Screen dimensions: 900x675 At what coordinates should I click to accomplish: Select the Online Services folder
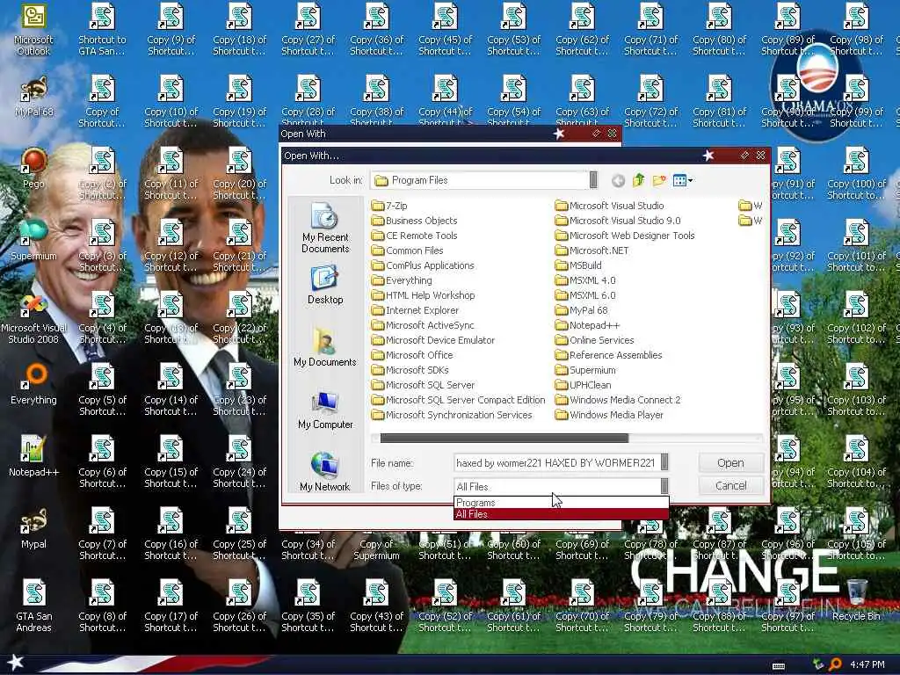click(595, 340)
